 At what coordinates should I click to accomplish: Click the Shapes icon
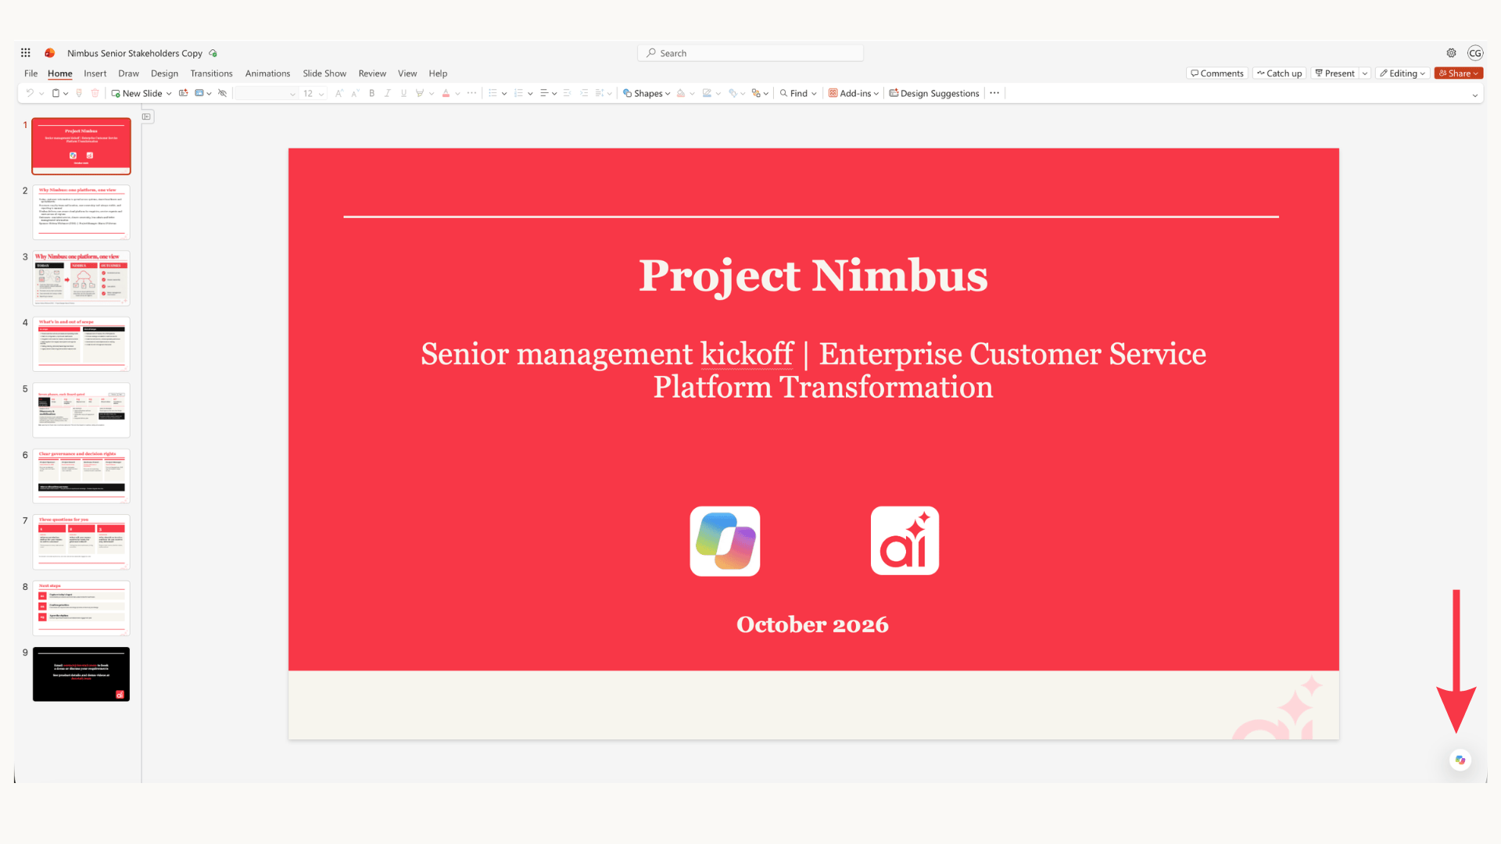[x=627, y=93]
